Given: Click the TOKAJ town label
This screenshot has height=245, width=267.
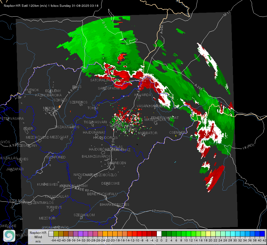Looking at the screenshot, I should [93, 108].
